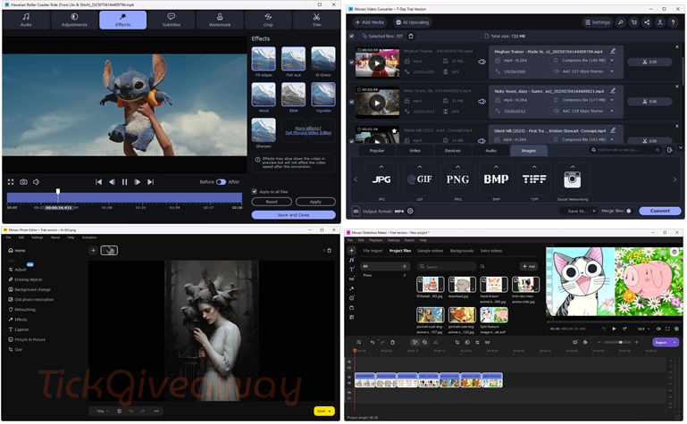Click Edit for the Nicky Youre video
Screen dimensions: 687x424
point(649,102)
